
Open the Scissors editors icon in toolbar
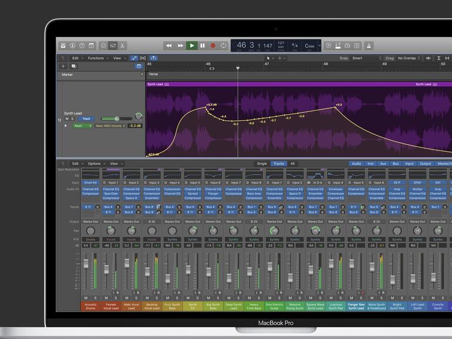pyautogui.click(x=123, y=46)
